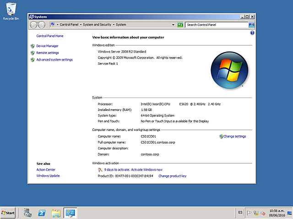
Task: Click the Product ID number text
Action: (134, 176)
